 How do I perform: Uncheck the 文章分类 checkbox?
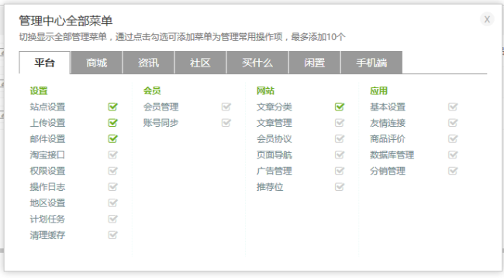click(340, 107)
